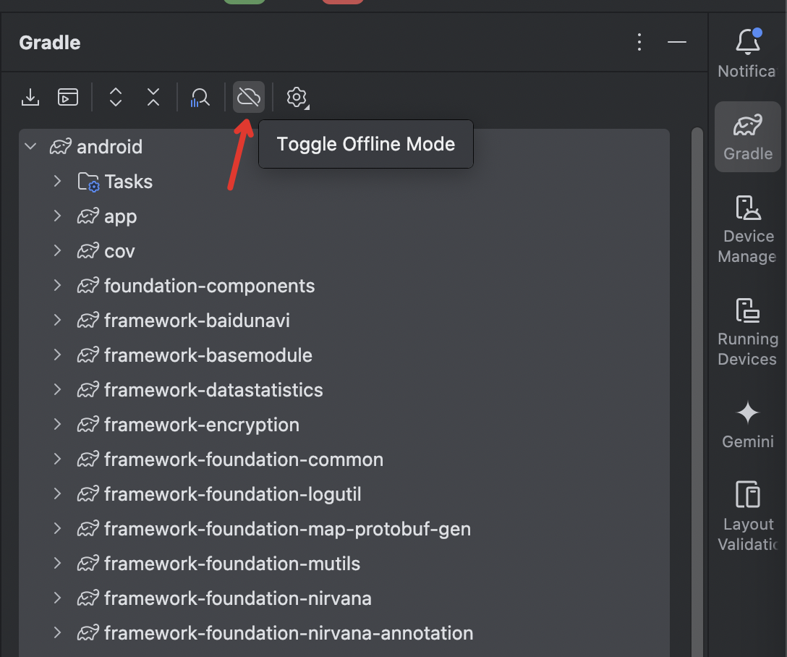The width and height of the screenshot is (787, 657).
Task: Select framework-foundation-map-protobuf-gen row label
Action: click(288, 530)
